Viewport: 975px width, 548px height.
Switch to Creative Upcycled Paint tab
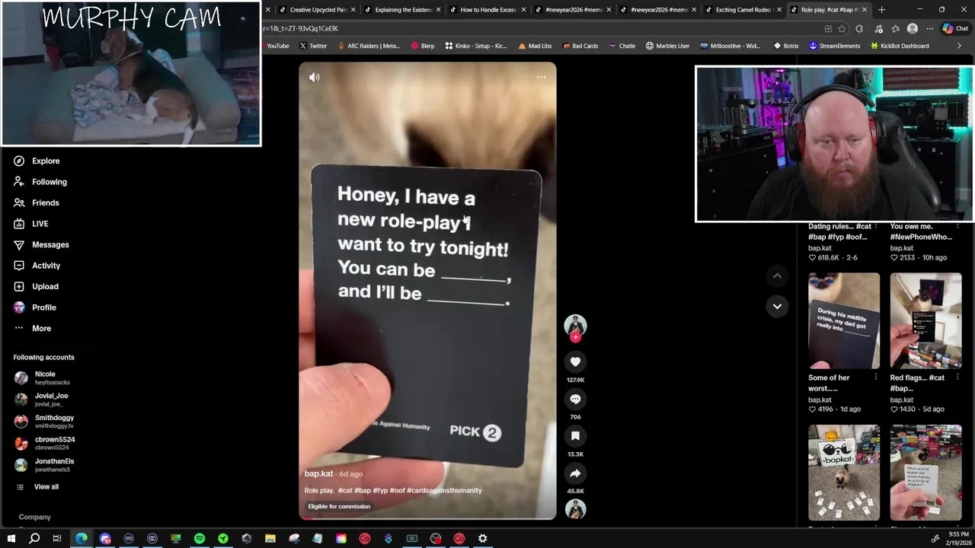coord(316,10)
